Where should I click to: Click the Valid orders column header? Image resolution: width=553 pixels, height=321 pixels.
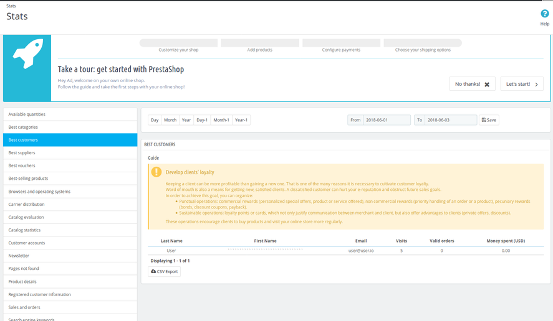tap(441, 241)
